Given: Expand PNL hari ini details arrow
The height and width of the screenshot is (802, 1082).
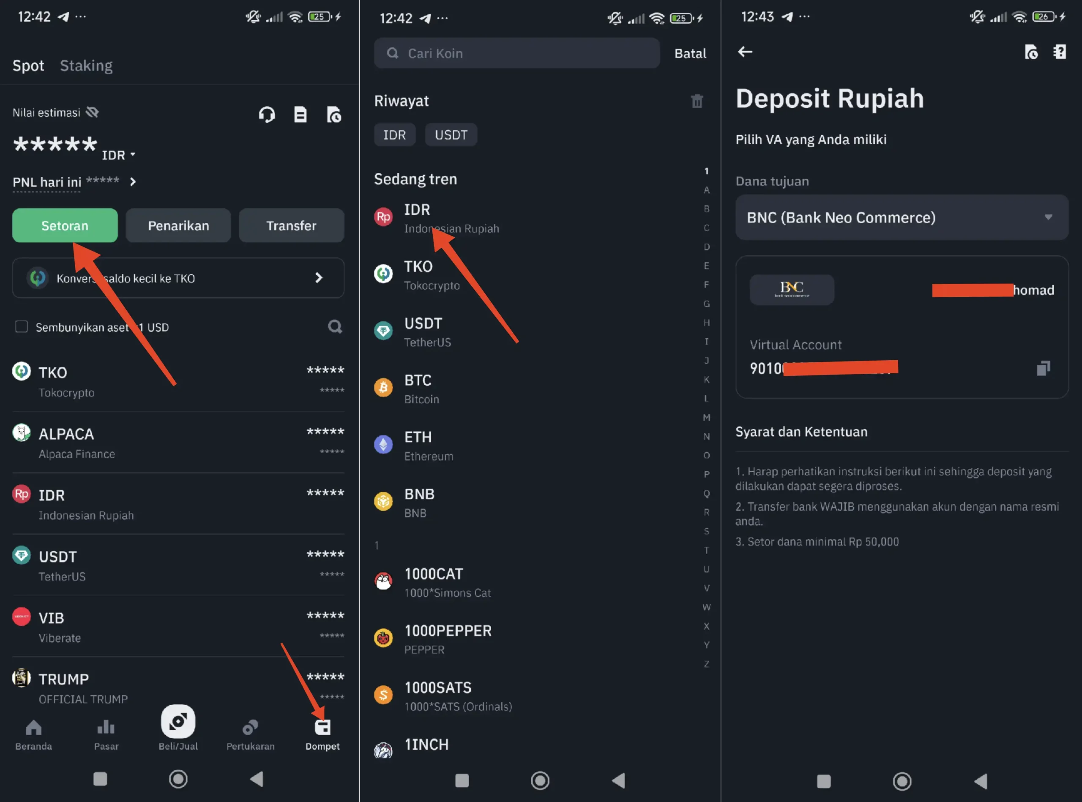Looking at the screenshot, I should (x=133, y=181).
